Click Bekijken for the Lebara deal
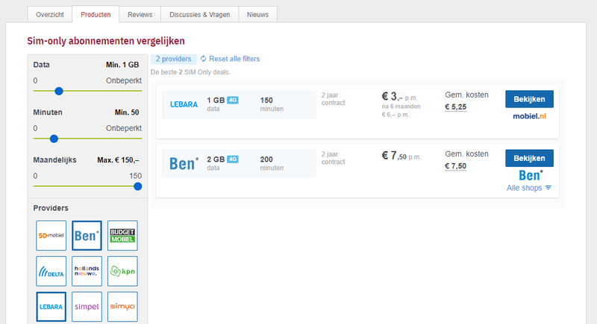 point(529,99)
